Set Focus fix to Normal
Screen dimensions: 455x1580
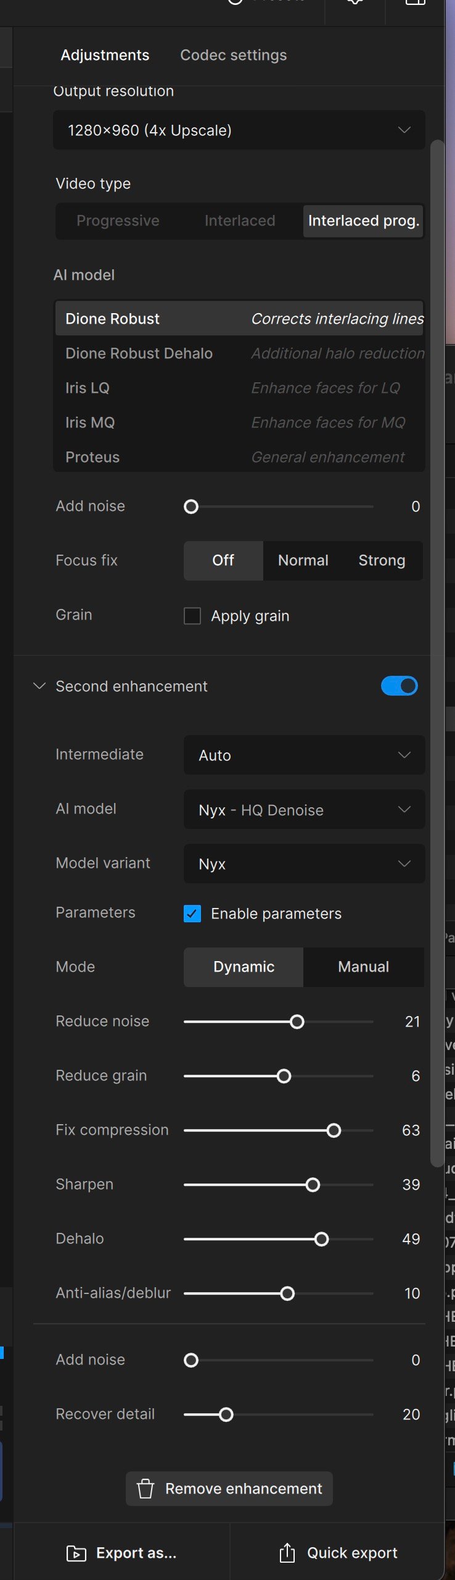pos(303,561)
